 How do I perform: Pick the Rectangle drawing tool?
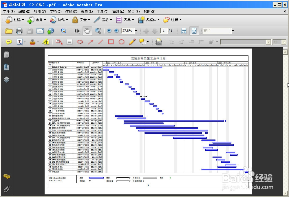point(111,42)
